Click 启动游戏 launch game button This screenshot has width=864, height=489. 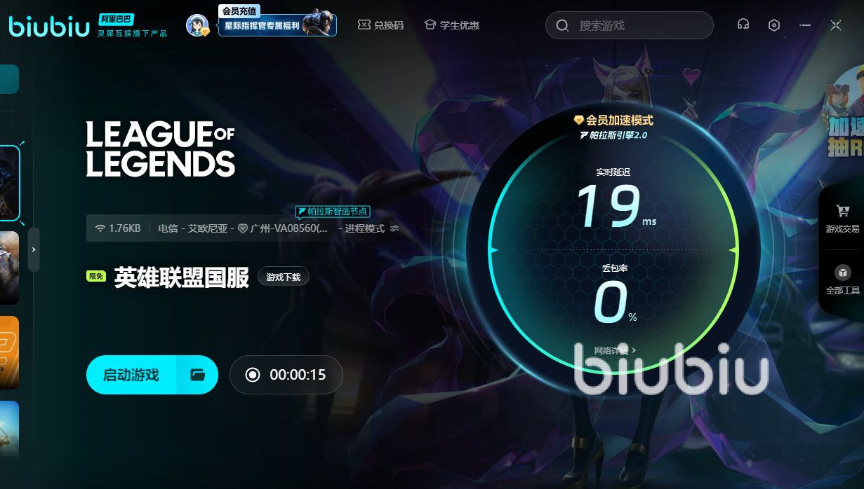click(x=131, y=375)
